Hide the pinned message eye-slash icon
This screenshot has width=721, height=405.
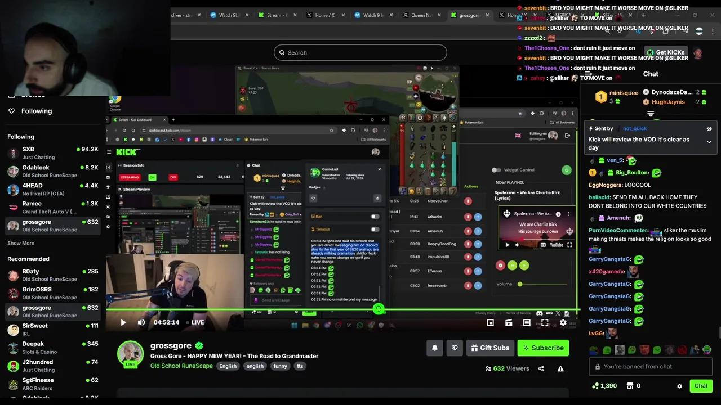pos(709,129)
